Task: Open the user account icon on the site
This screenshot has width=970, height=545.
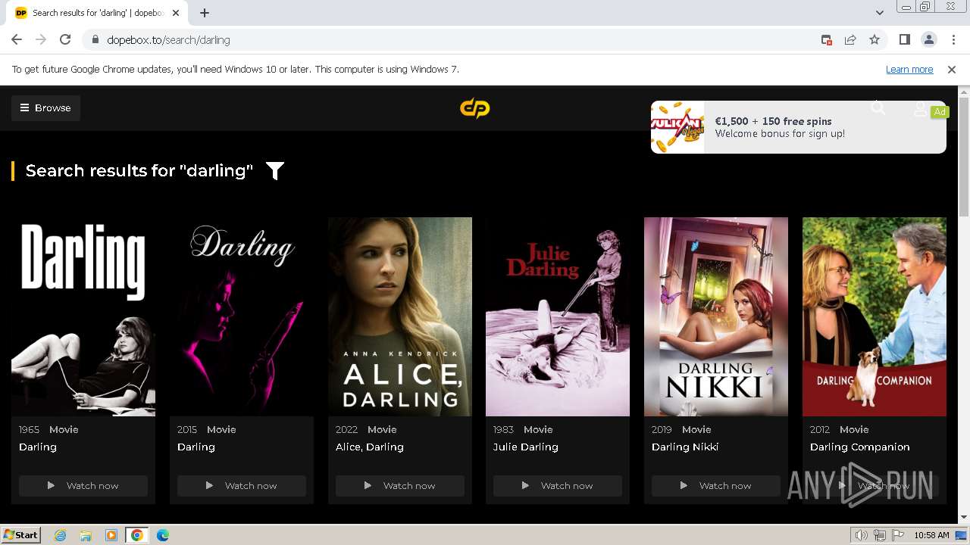Action: pyautogui.click(x=920, y=109)
